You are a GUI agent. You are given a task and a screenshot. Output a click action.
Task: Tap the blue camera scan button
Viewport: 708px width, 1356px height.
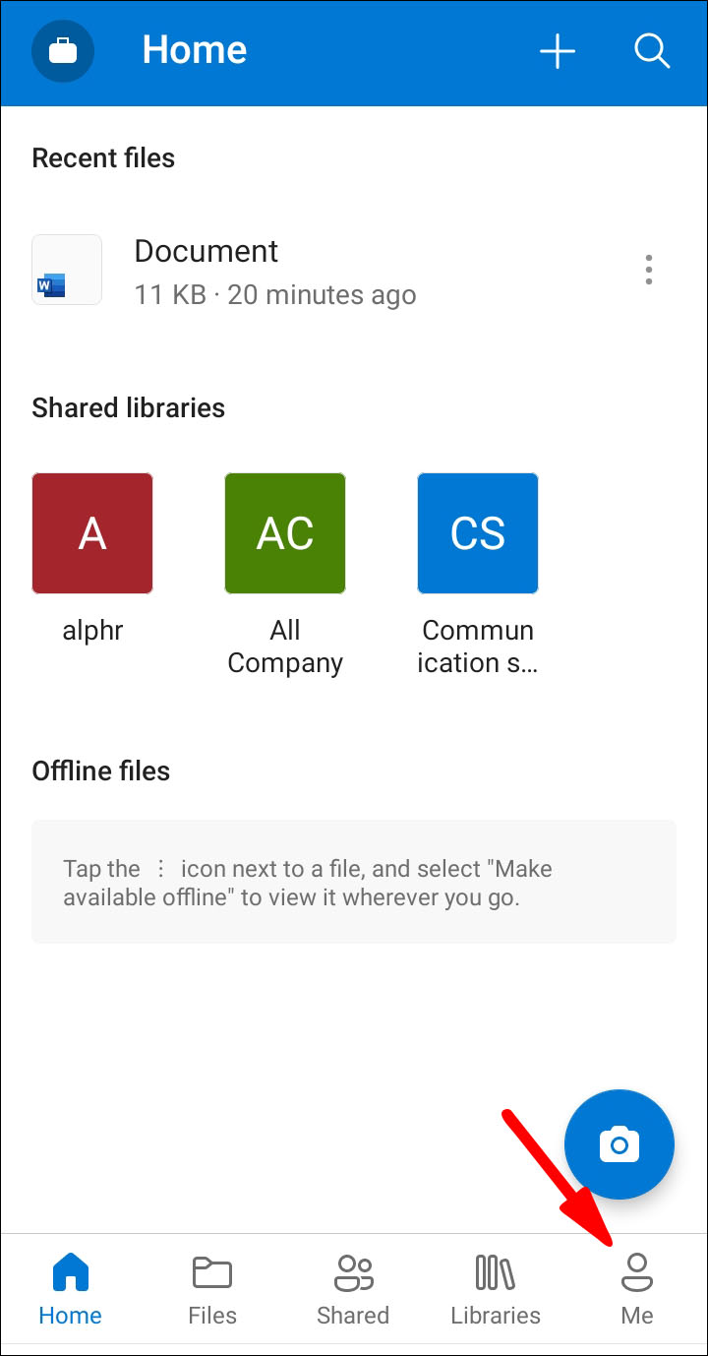(619, 1144)
